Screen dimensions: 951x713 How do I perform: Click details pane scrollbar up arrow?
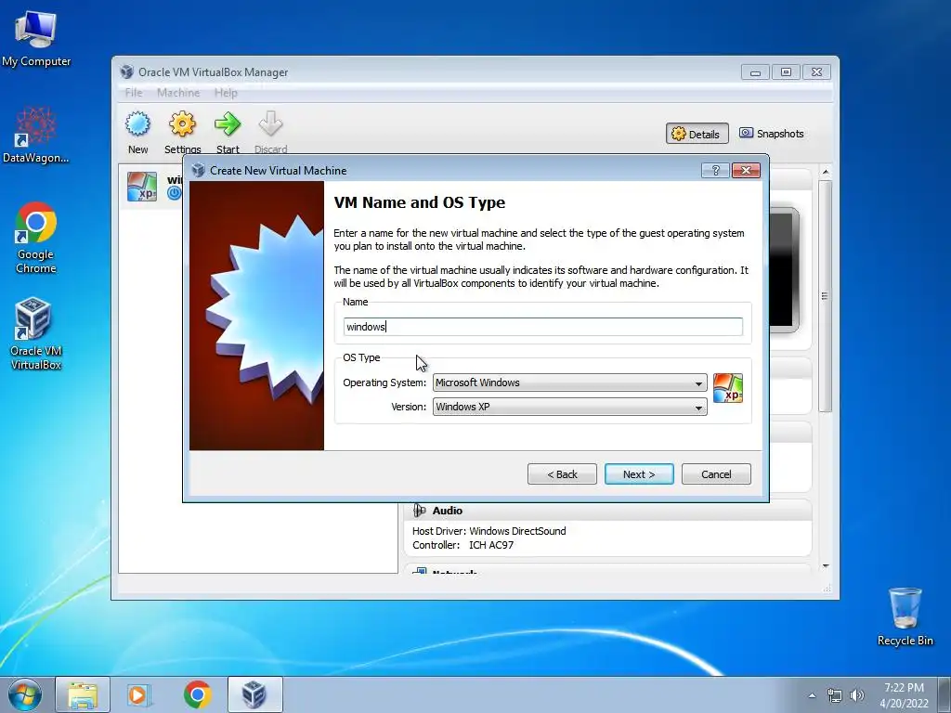(x=826, y=172)
